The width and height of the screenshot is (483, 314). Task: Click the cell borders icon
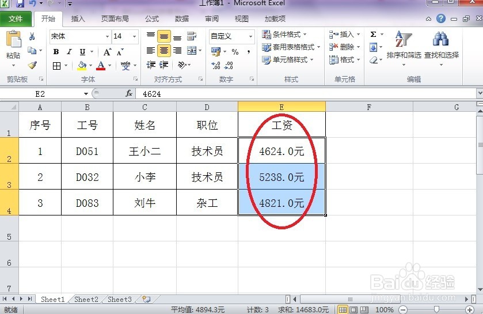point(56,66)
